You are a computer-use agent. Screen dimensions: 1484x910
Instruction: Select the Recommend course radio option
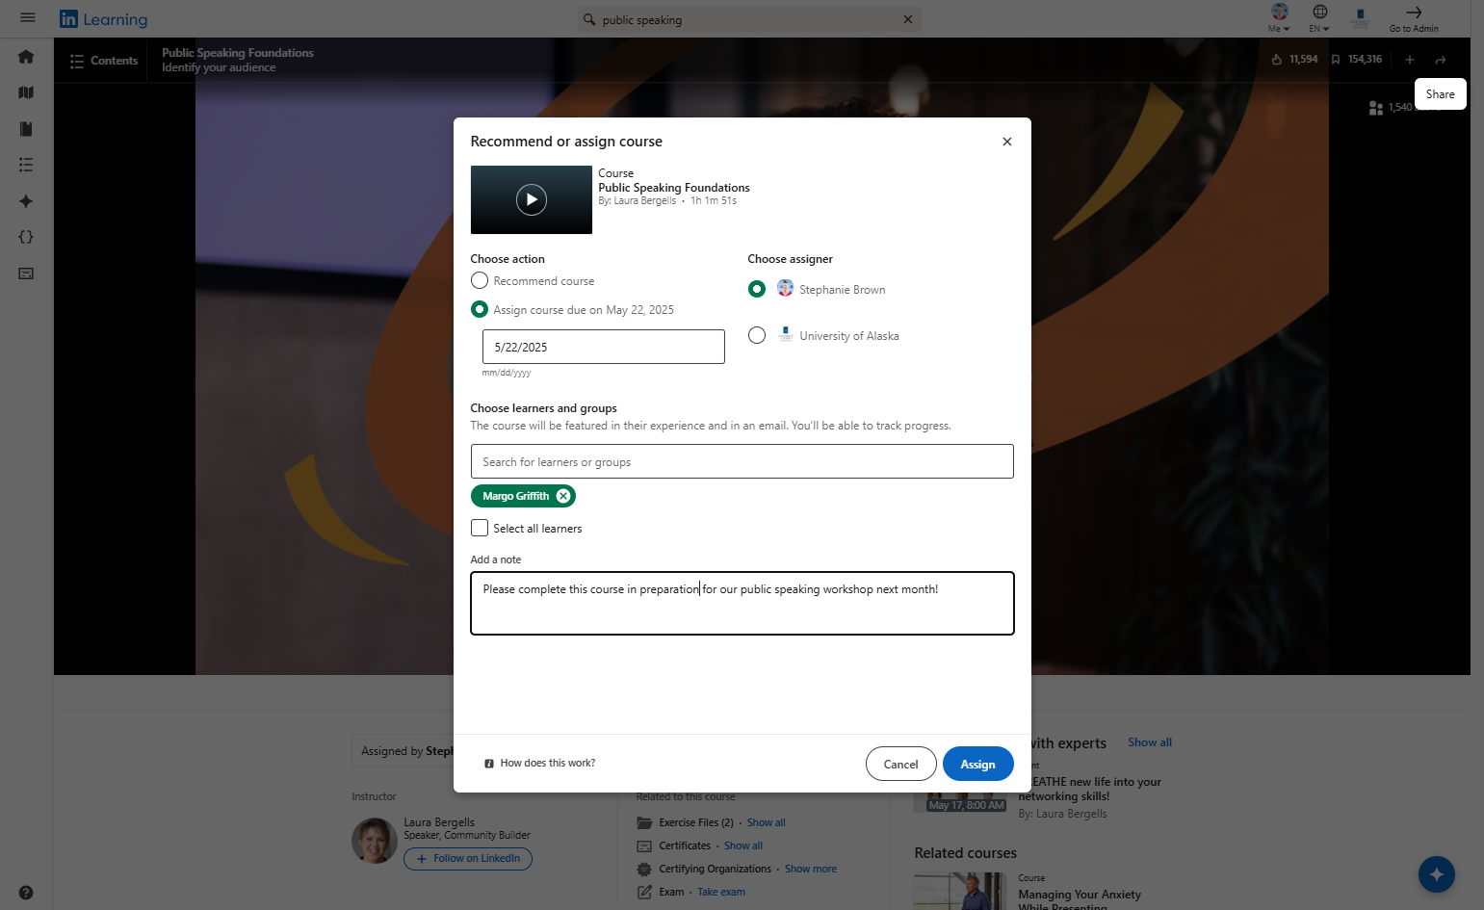(480, 280)
